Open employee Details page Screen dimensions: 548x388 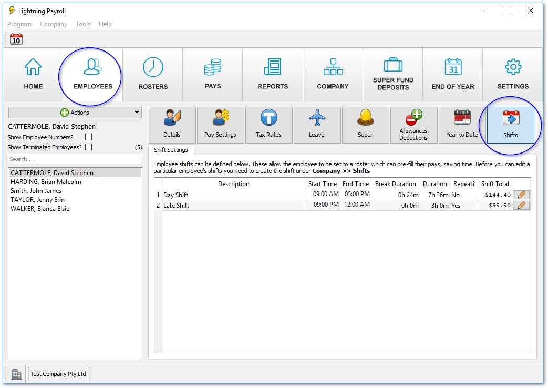[172, 125]
